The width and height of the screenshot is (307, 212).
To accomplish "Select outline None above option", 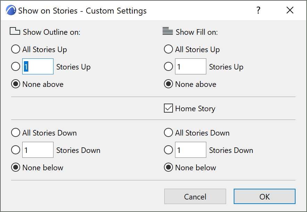I will (x=16, y=84).
